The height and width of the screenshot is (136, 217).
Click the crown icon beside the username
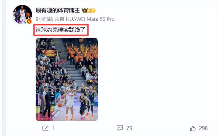pos(84,10)
